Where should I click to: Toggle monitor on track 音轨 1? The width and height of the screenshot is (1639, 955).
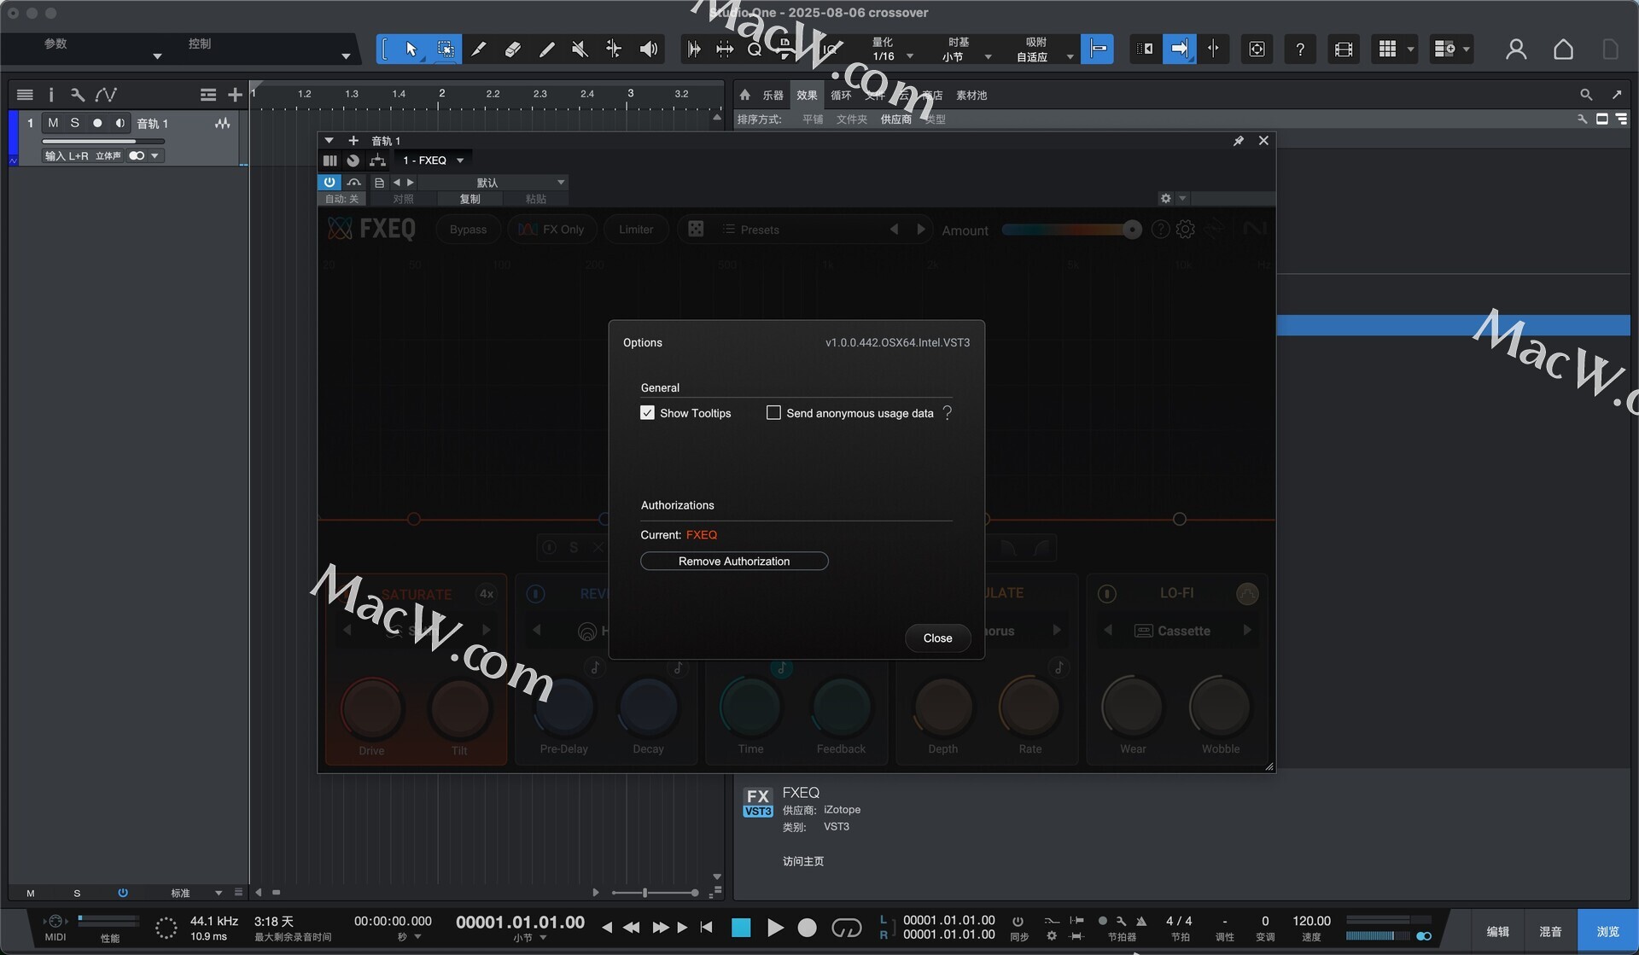click(x=120, y=123)
